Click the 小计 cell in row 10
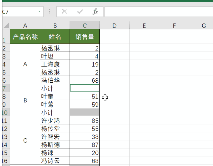The height and width of the screenshot is (166, 213). point(55,112)
